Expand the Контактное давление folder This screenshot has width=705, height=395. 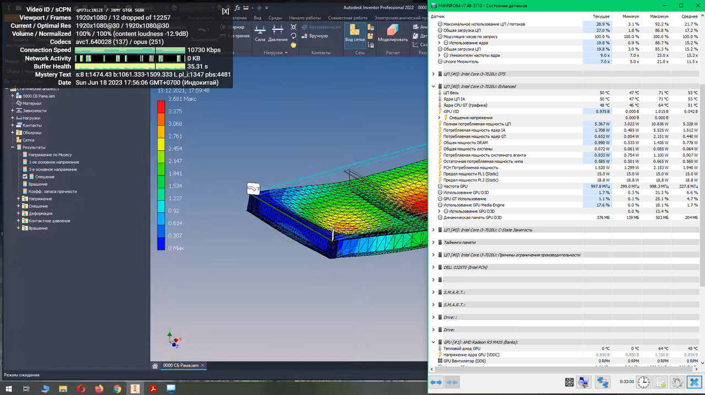(19, 221)
